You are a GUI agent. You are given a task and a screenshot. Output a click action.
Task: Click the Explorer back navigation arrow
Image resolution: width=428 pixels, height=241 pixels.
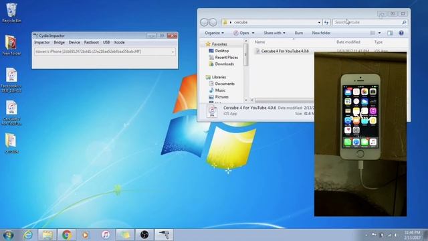[204, 22]
